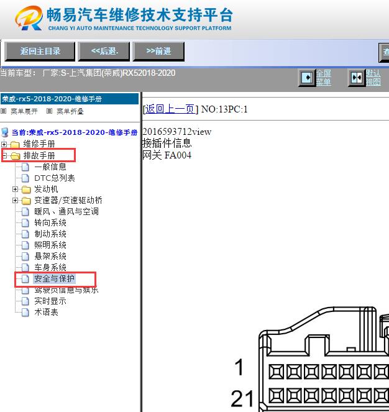
Task: Select 车身系统 in the tree
Action: [x=50, y=267]
